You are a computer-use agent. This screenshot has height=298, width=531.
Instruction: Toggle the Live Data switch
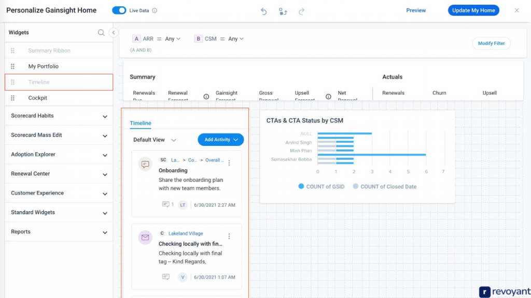tap(119, 10)
